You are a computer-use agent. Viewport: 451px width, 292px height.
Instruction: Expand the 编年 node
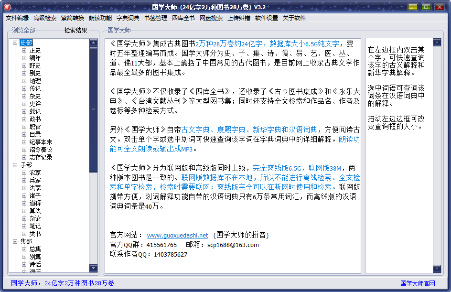pyautogui.click(x=24, y=58)
